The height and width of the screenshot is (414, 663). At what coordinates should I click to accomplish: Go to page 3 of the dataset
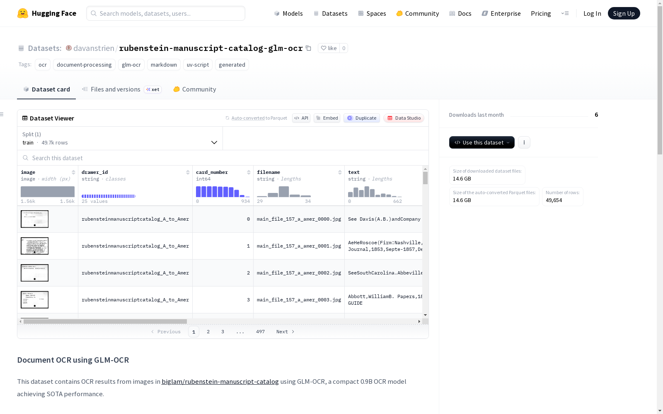click(x=223, y=332)
